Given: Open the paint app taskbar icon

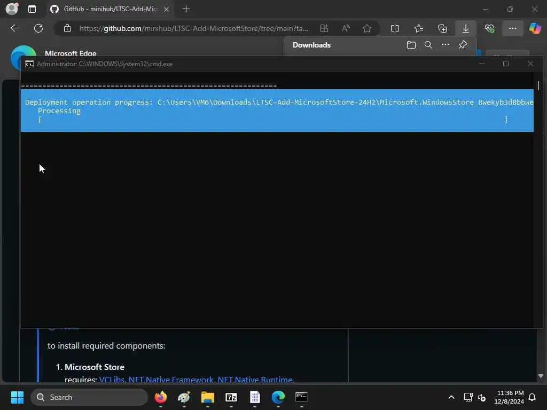Looking at the screenshot, I should (184, 397).
